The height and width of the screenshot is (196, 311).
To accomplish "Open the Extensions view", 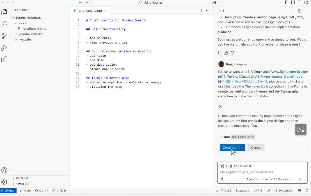I will tap(4, 60).
